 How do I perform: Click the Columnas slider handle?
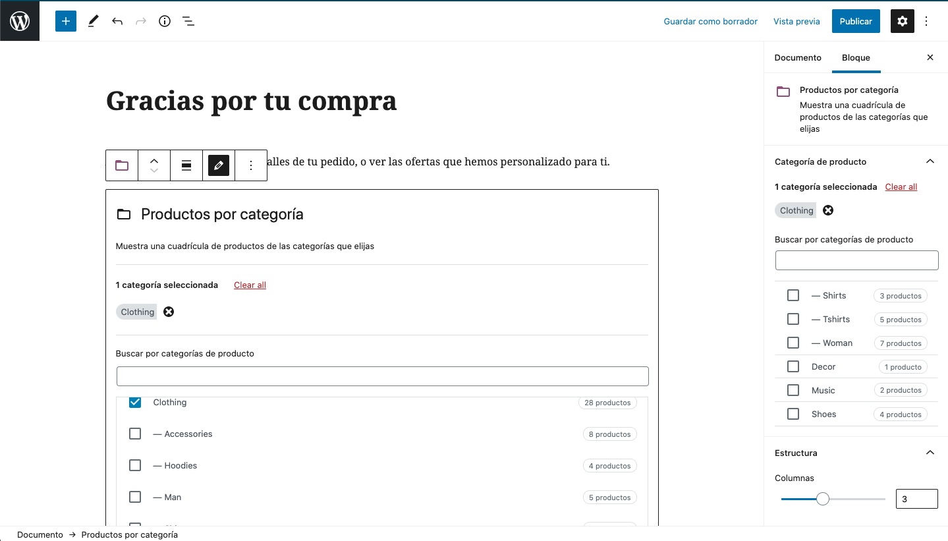coord(823,499)
